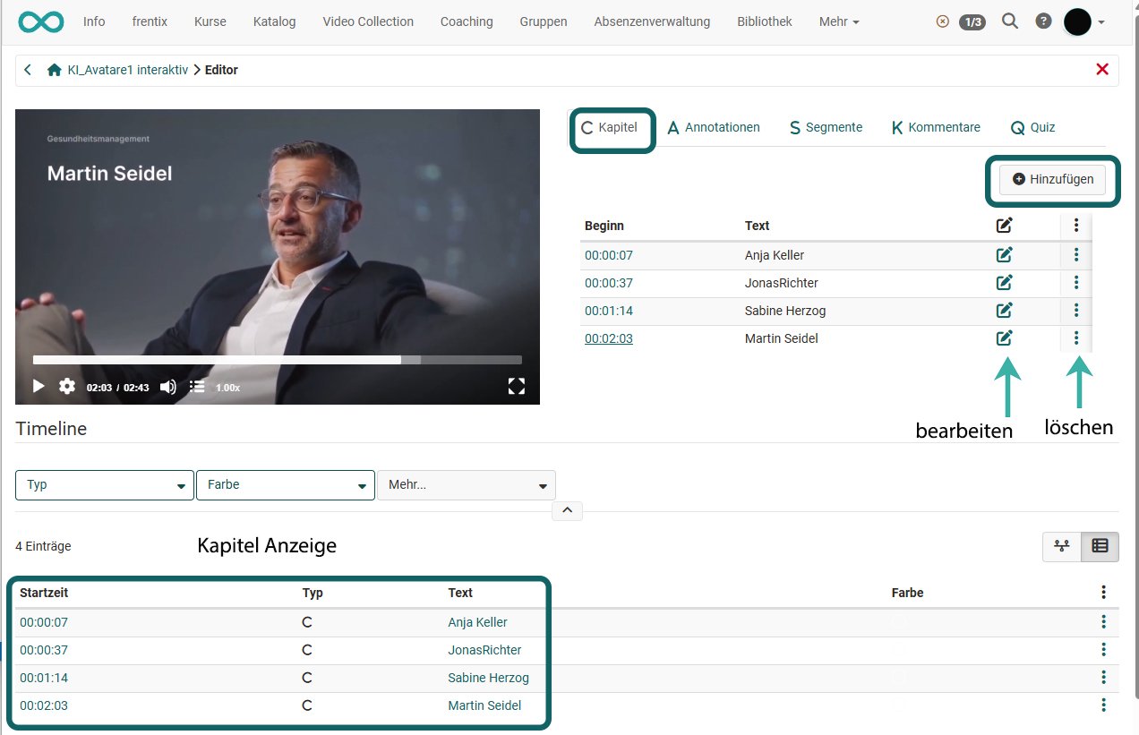
Task: Open the video chapter list icon
Action: (x=197, y=387)
